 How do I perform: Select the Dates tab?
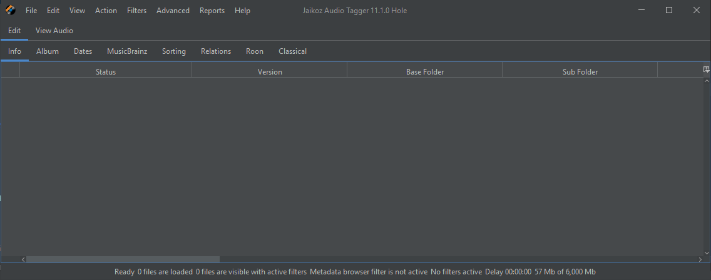click(83, 51)
